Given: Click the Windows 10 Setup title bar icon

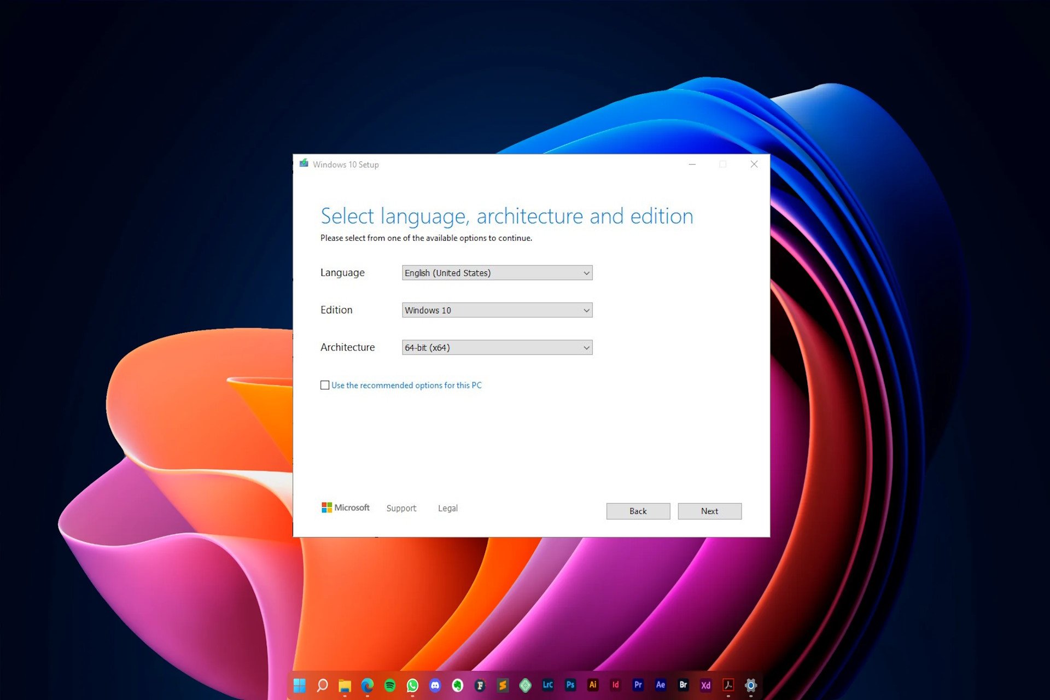Looking at the screenshot, I should (x=304, y=164).
